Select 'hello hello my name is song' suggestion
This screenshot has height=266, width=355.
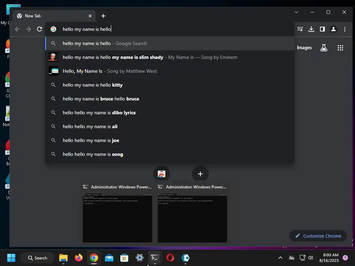coord(170,154)
